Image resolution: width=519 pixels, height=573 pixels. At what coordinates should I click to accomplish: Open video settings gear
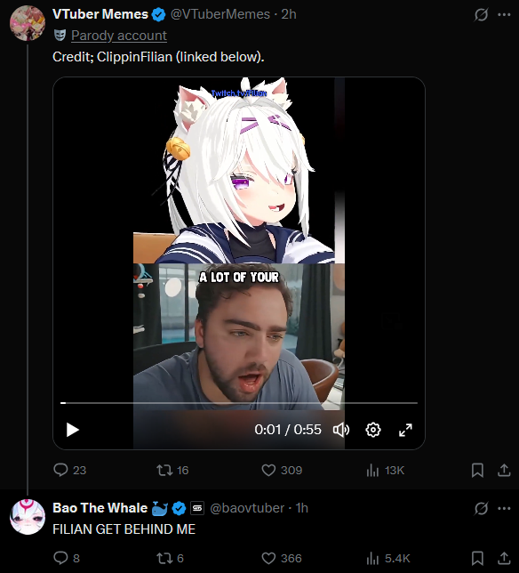click(x=373, y=430)
